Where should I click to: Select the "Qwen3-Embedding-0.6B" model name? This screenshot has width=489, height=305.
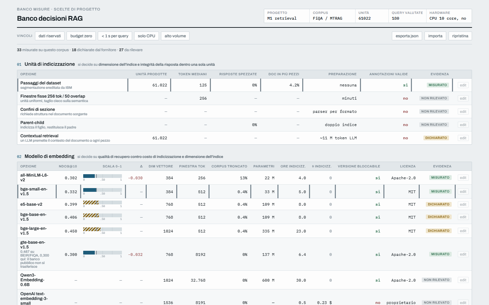(33, 280)
